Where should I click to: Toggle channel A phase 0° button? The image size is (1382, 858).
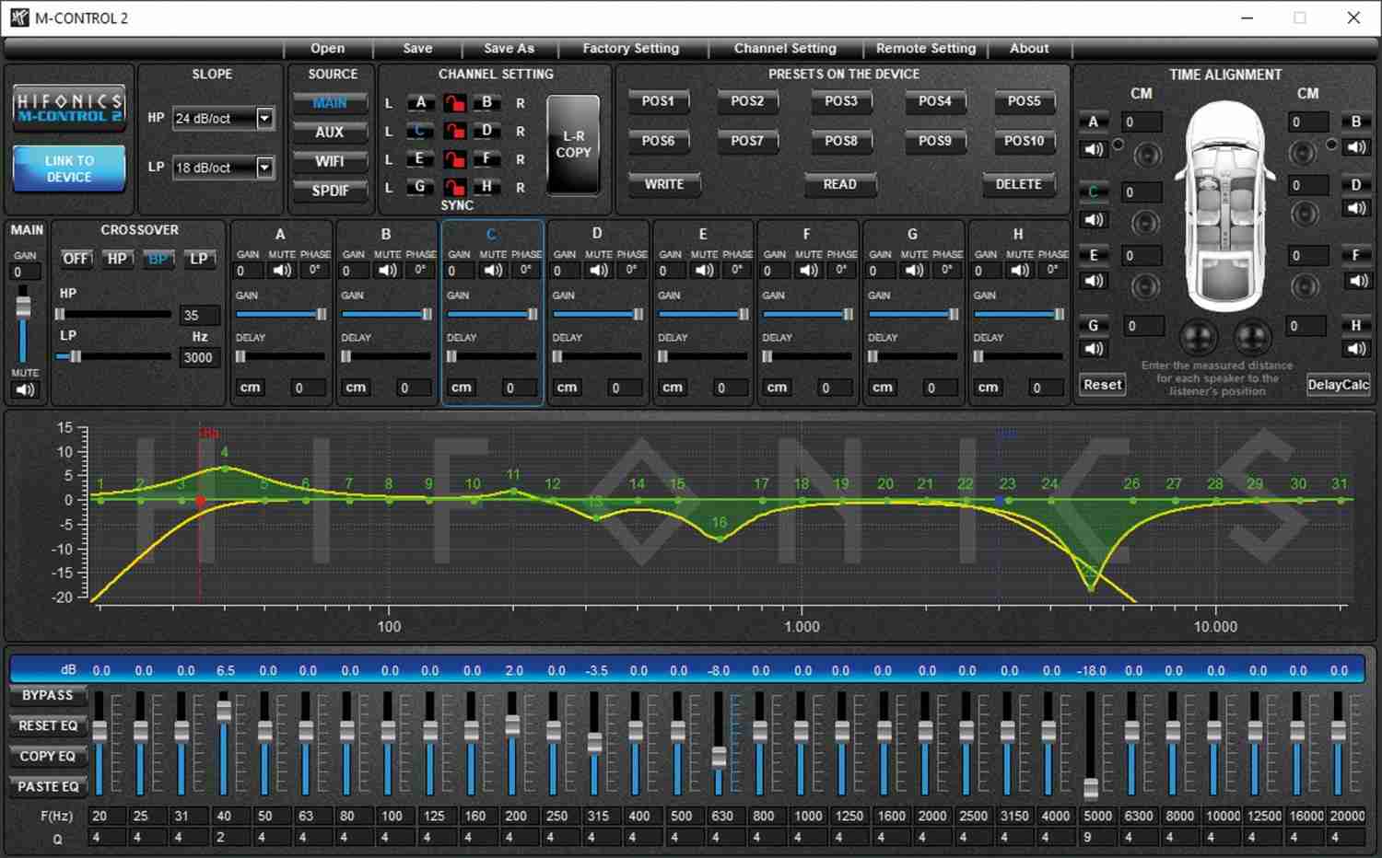pyautogui.click(x=315, y=271)
